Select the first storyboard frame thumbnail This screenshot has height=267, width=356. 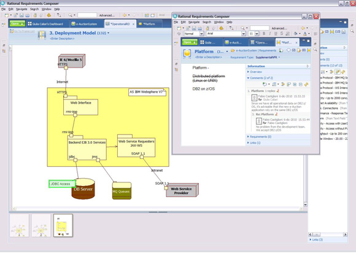pos(19,225)
